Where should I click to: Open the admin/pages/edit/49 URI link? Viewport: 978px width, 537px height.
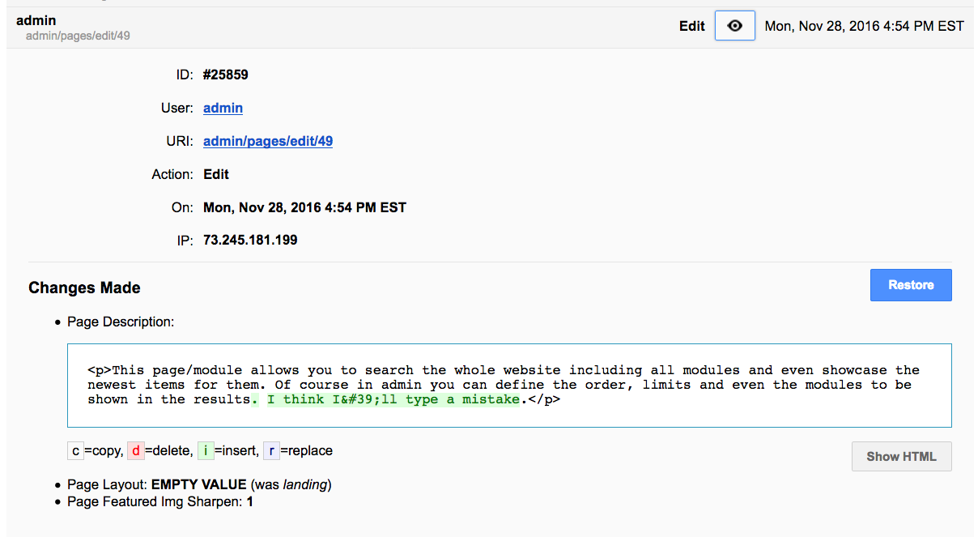tap(268, 141)
